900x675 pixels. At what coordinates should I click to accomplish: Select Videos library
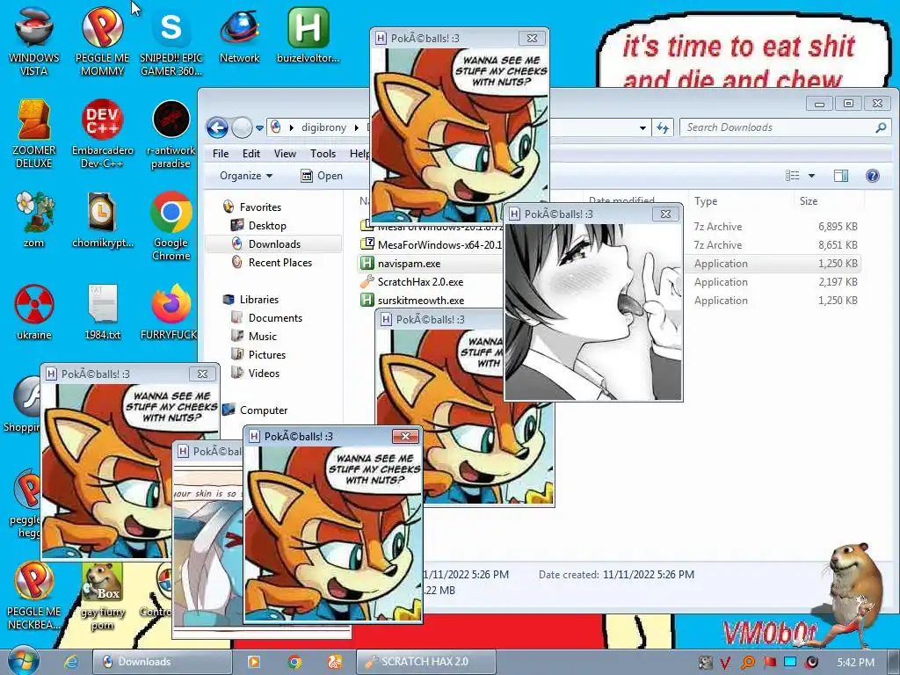pos(264,373)
